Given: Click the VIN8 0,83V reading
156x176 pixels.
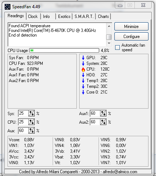Looking at the screenshot, I should (67, 140).
